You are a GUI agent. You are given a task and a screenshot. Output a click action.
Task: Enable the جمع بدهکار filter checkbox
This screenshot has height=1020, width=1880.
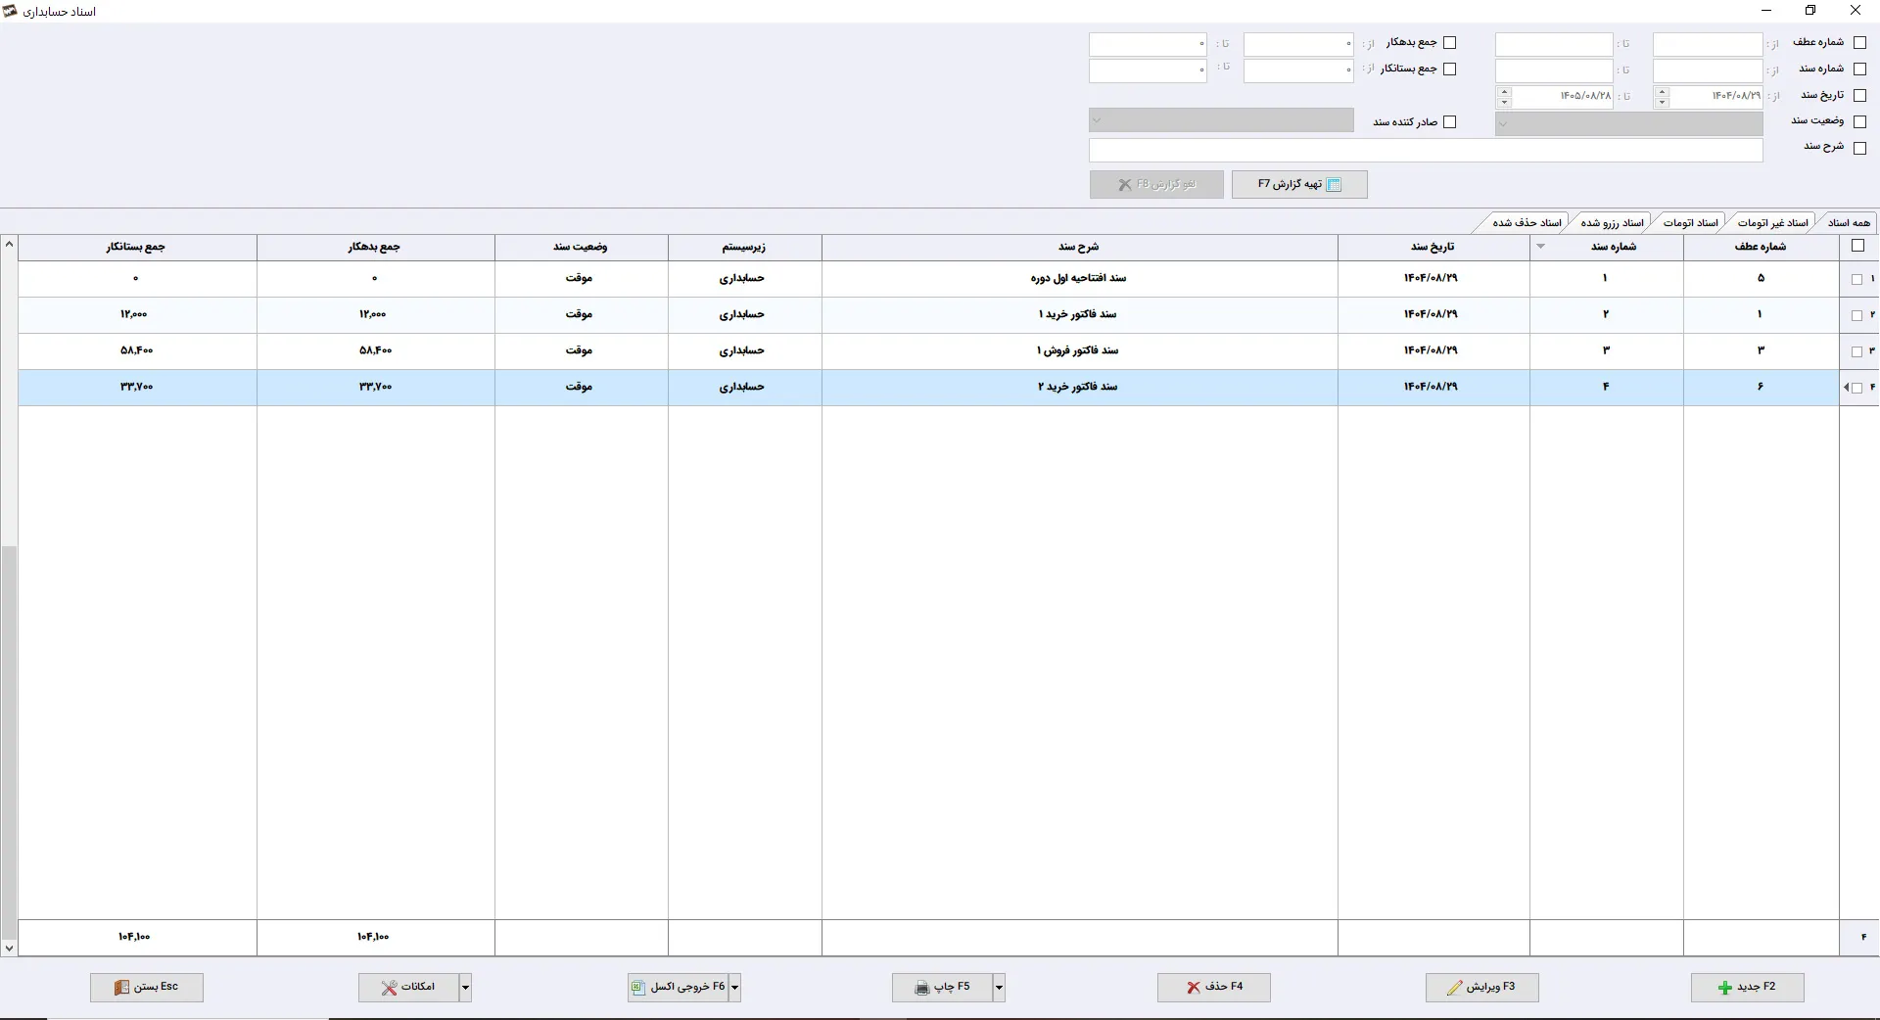pos(1450,42)
